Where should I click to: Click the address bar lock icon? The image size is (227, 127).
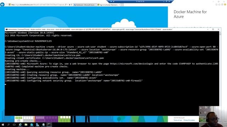pyautogui.click(x=70, y=5)
